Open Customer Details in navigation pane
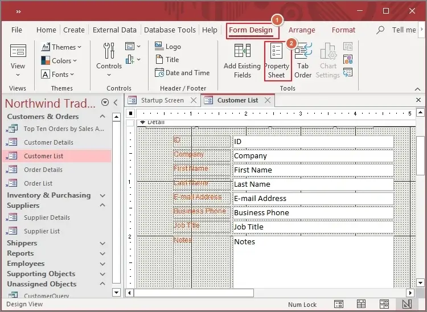The image size is (427, 312). pos(56,142)
